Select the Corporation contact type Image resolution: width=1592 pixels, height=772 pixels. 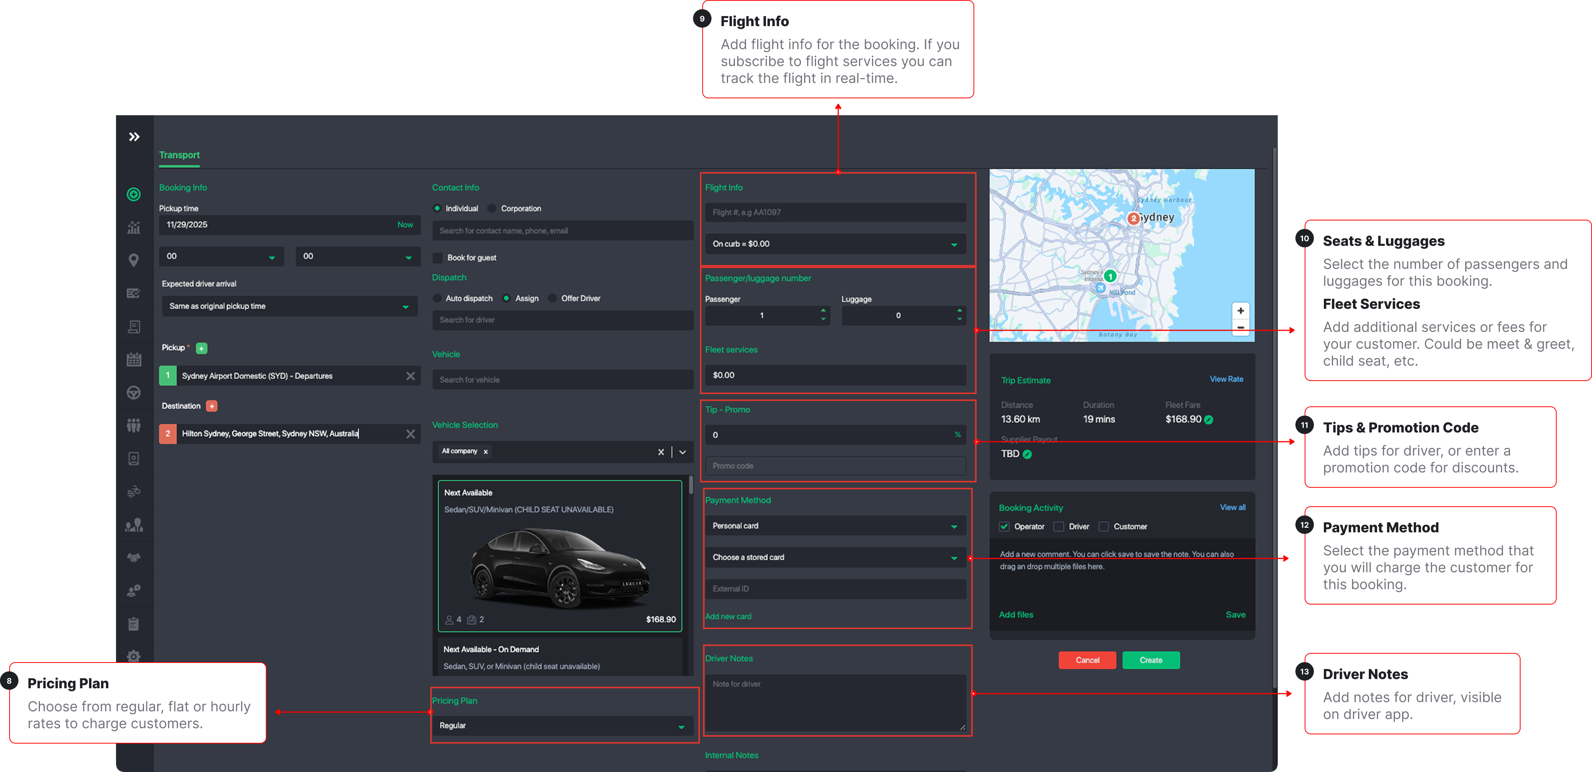[492, 208]
